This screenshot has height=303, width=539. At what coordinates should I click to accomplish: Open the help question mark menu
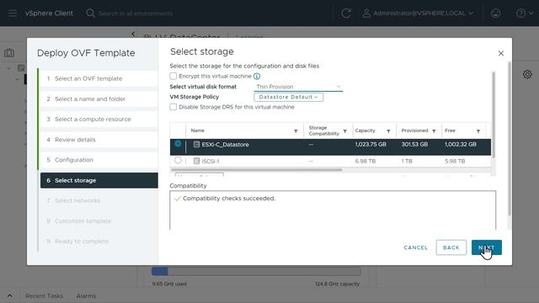(524, 13)
